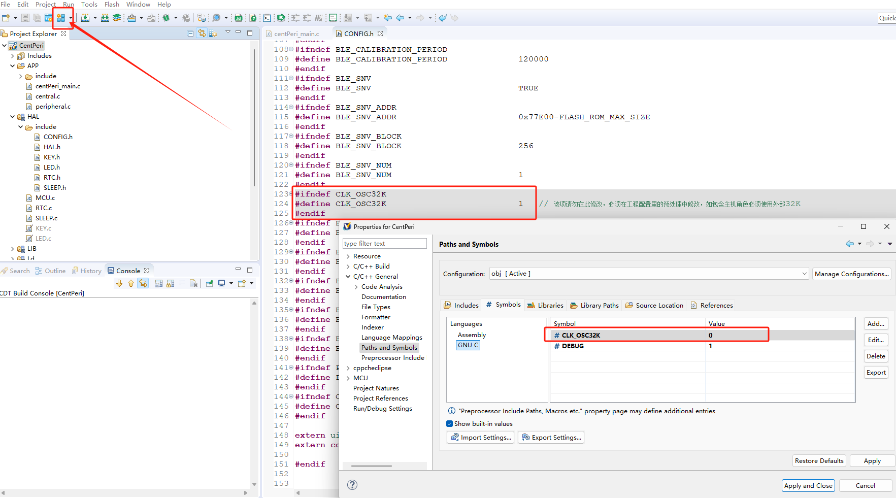Close the CONFIG.h editor tab
This screenshot has height=498, width=896.
click(380, 34)
